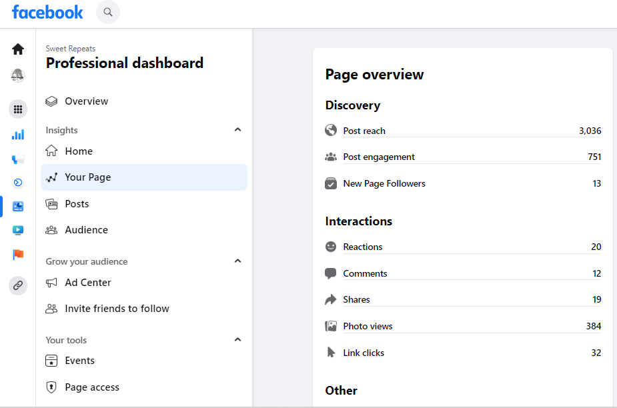Click the chain link icon button

pos(18,285)
